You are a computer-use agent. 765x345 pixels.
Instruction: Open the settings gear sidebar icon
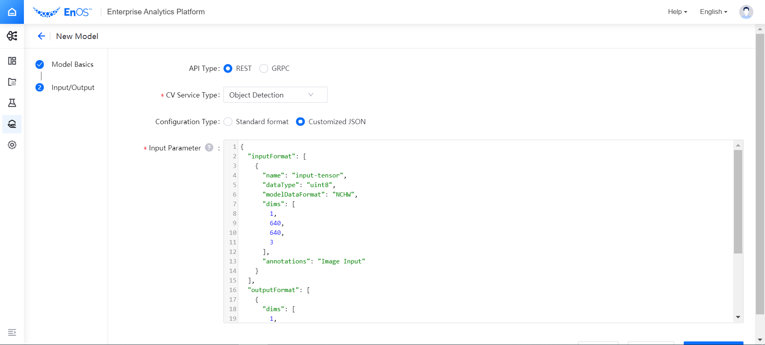tap(12, 145)
